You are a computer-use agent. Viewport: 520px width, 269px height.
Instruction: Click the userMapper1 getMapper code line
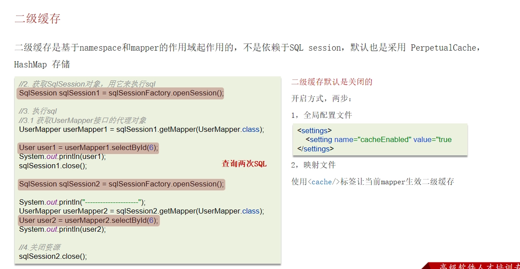click(142, 130)
